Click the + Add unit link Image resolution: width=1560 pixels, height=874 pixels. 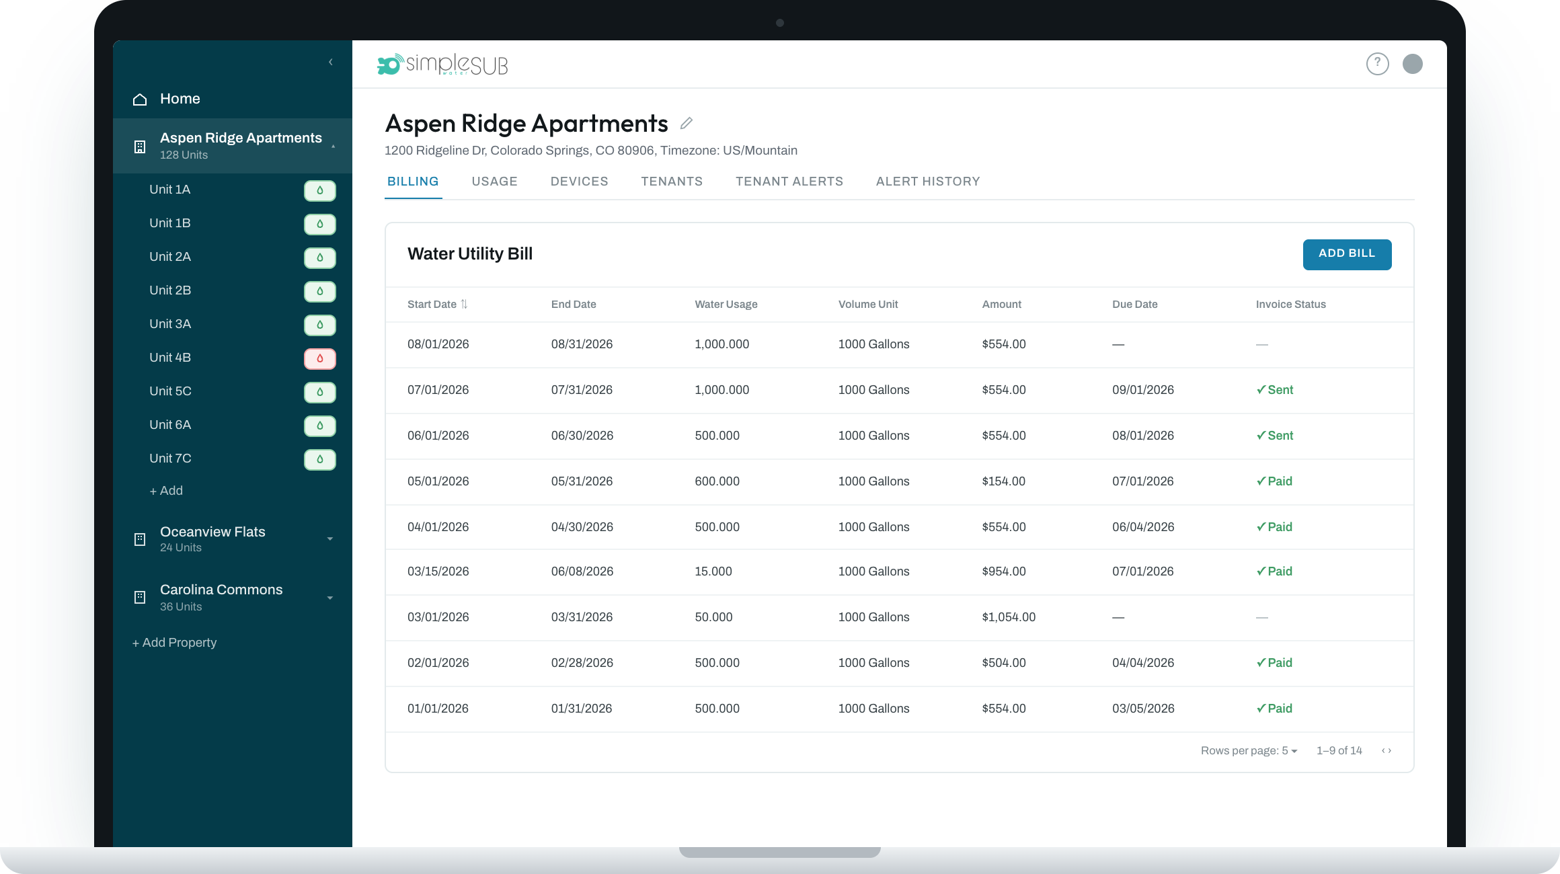click(x=166, y=491)
